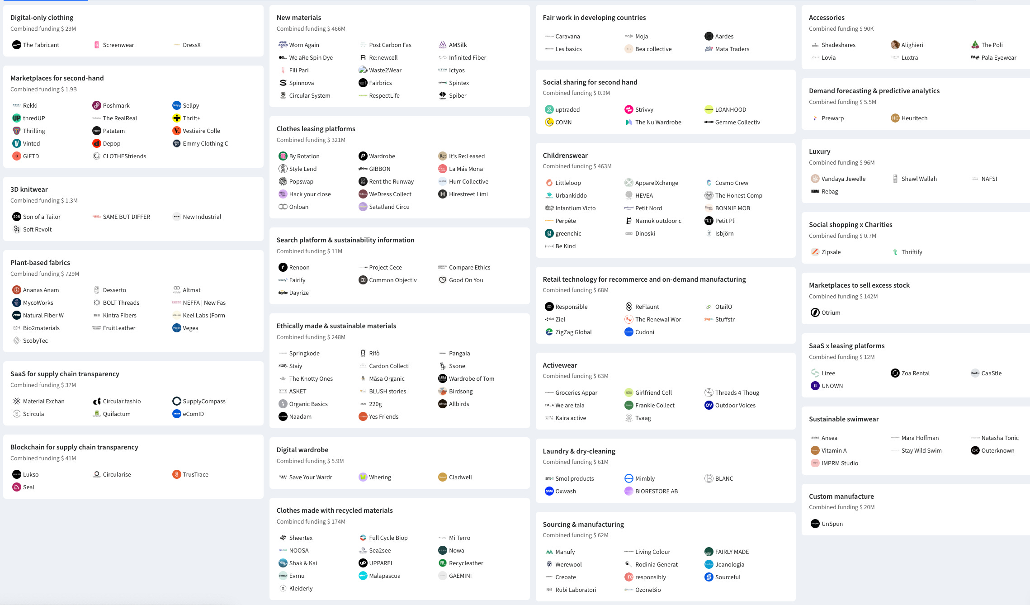Click Combined funding $ 466M text
This screenshot has height=605, width=1030.
pos(311,28)
